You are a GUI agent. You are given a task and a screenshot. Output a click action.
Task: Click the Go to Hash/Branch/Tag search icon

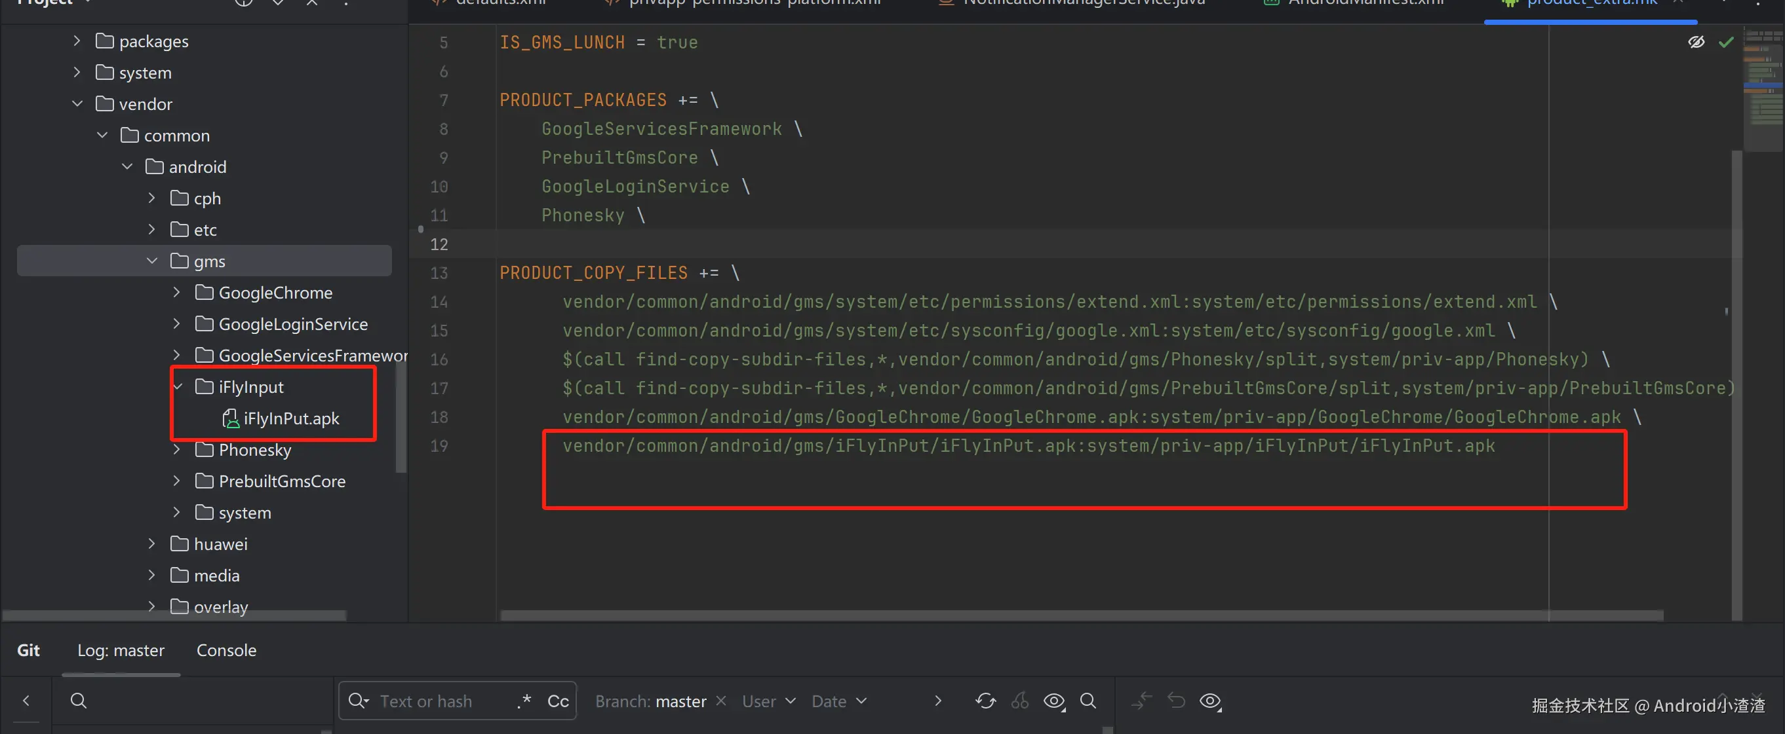pos(1088,701)
